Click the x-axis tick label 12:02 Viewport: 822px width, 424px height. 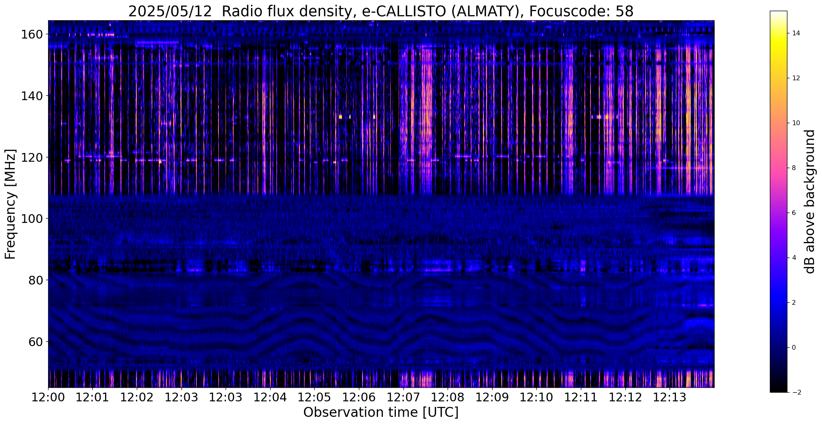coord(137,397)
